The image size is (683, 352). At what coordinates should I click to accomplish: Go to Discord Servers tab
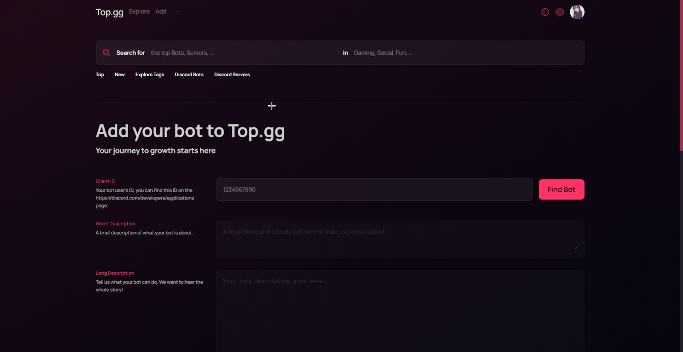click(232, 75)
